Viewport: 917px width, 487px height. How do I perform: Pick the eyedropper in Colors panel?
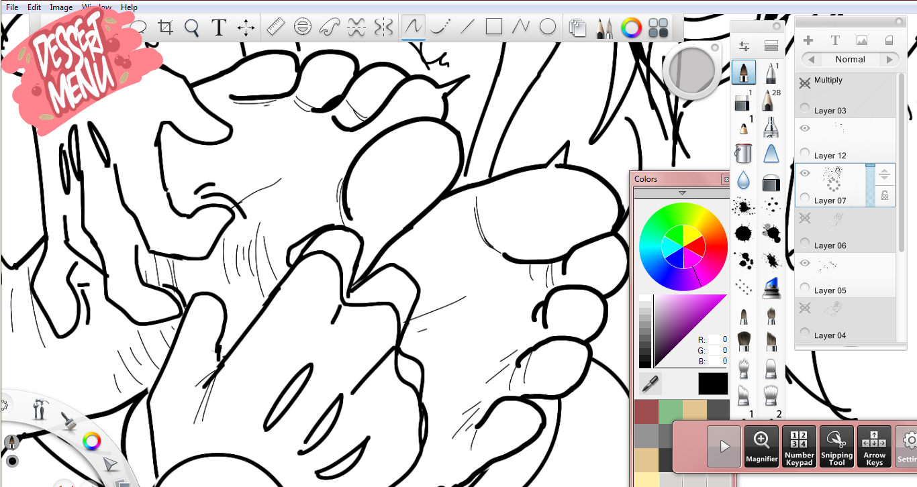(650, 384)
